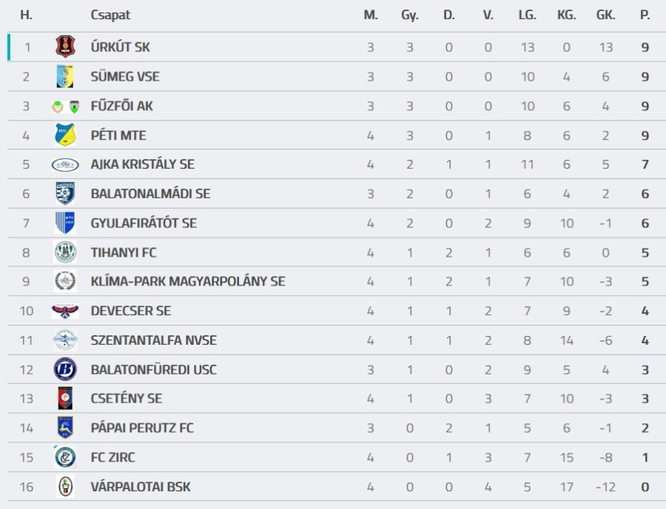Open the Klíma-Park Magyarpolány SE link

click(x=187, y=281)
